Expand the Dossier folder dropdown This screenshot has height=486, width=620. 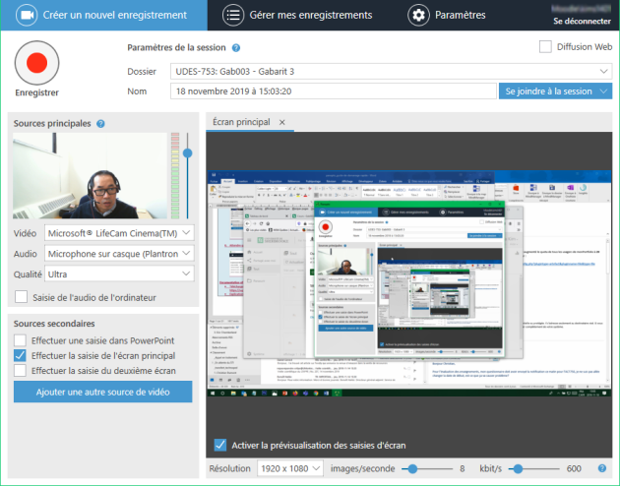point(603,72)
